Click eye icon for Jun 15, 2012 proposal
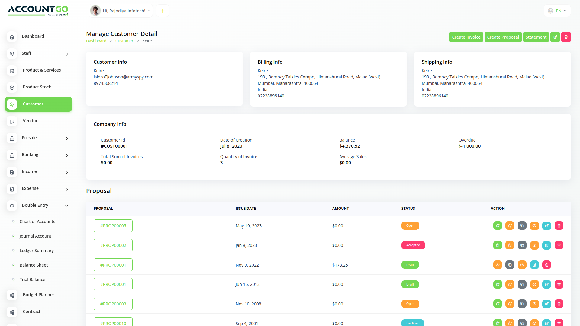Image resolution: width=580 pixels, height=326 pixels. 534,284
